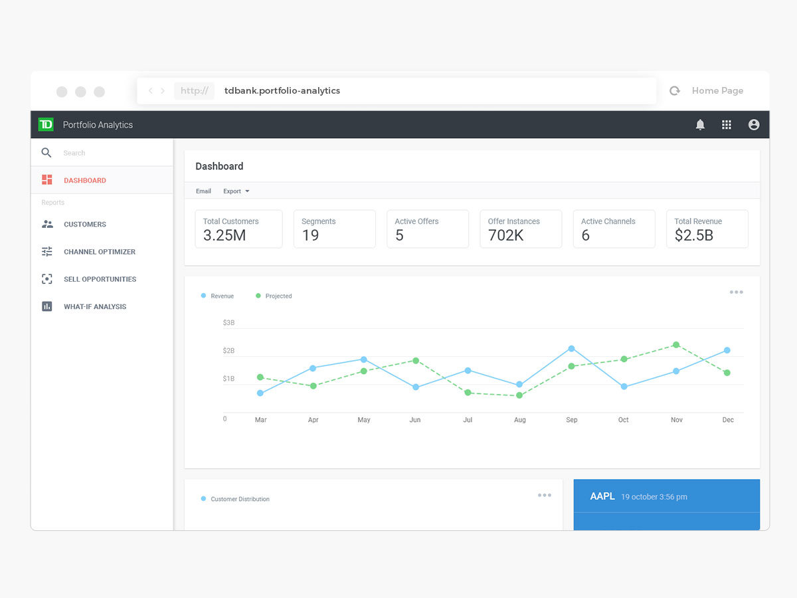Toggle the Projected series legend
797x598 pixels.
[274, 296]
